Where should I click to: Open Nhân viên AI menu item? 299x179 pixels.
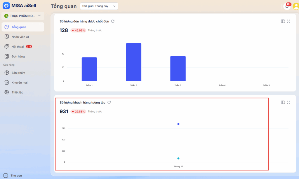click(x=20, y=37)
